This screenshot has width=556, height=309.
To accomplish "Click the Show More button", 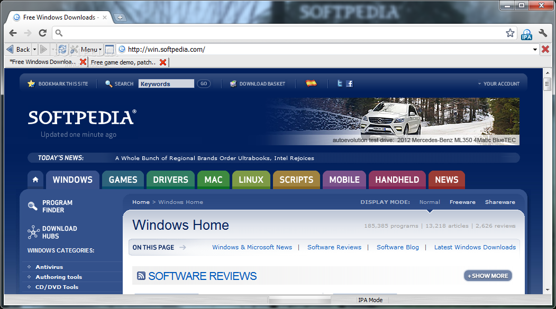I will click(488, 276).
